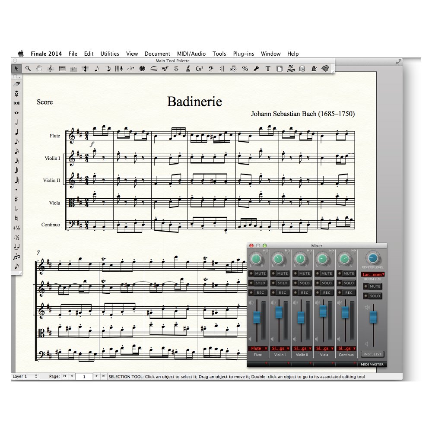This screenshot has height=432, width=432.
Task: Arm REC on the Viola channel
Action: [324, 292]
